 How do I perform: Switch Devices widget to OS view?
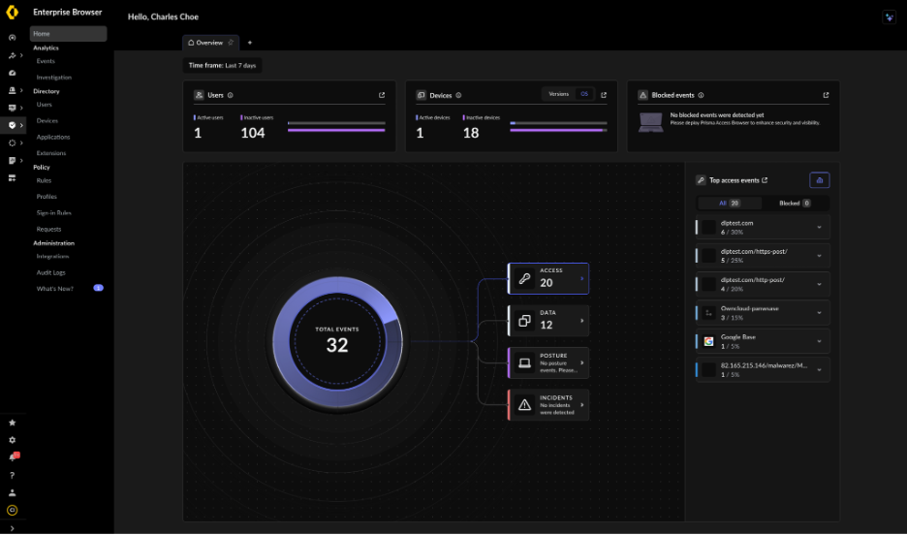583,94
